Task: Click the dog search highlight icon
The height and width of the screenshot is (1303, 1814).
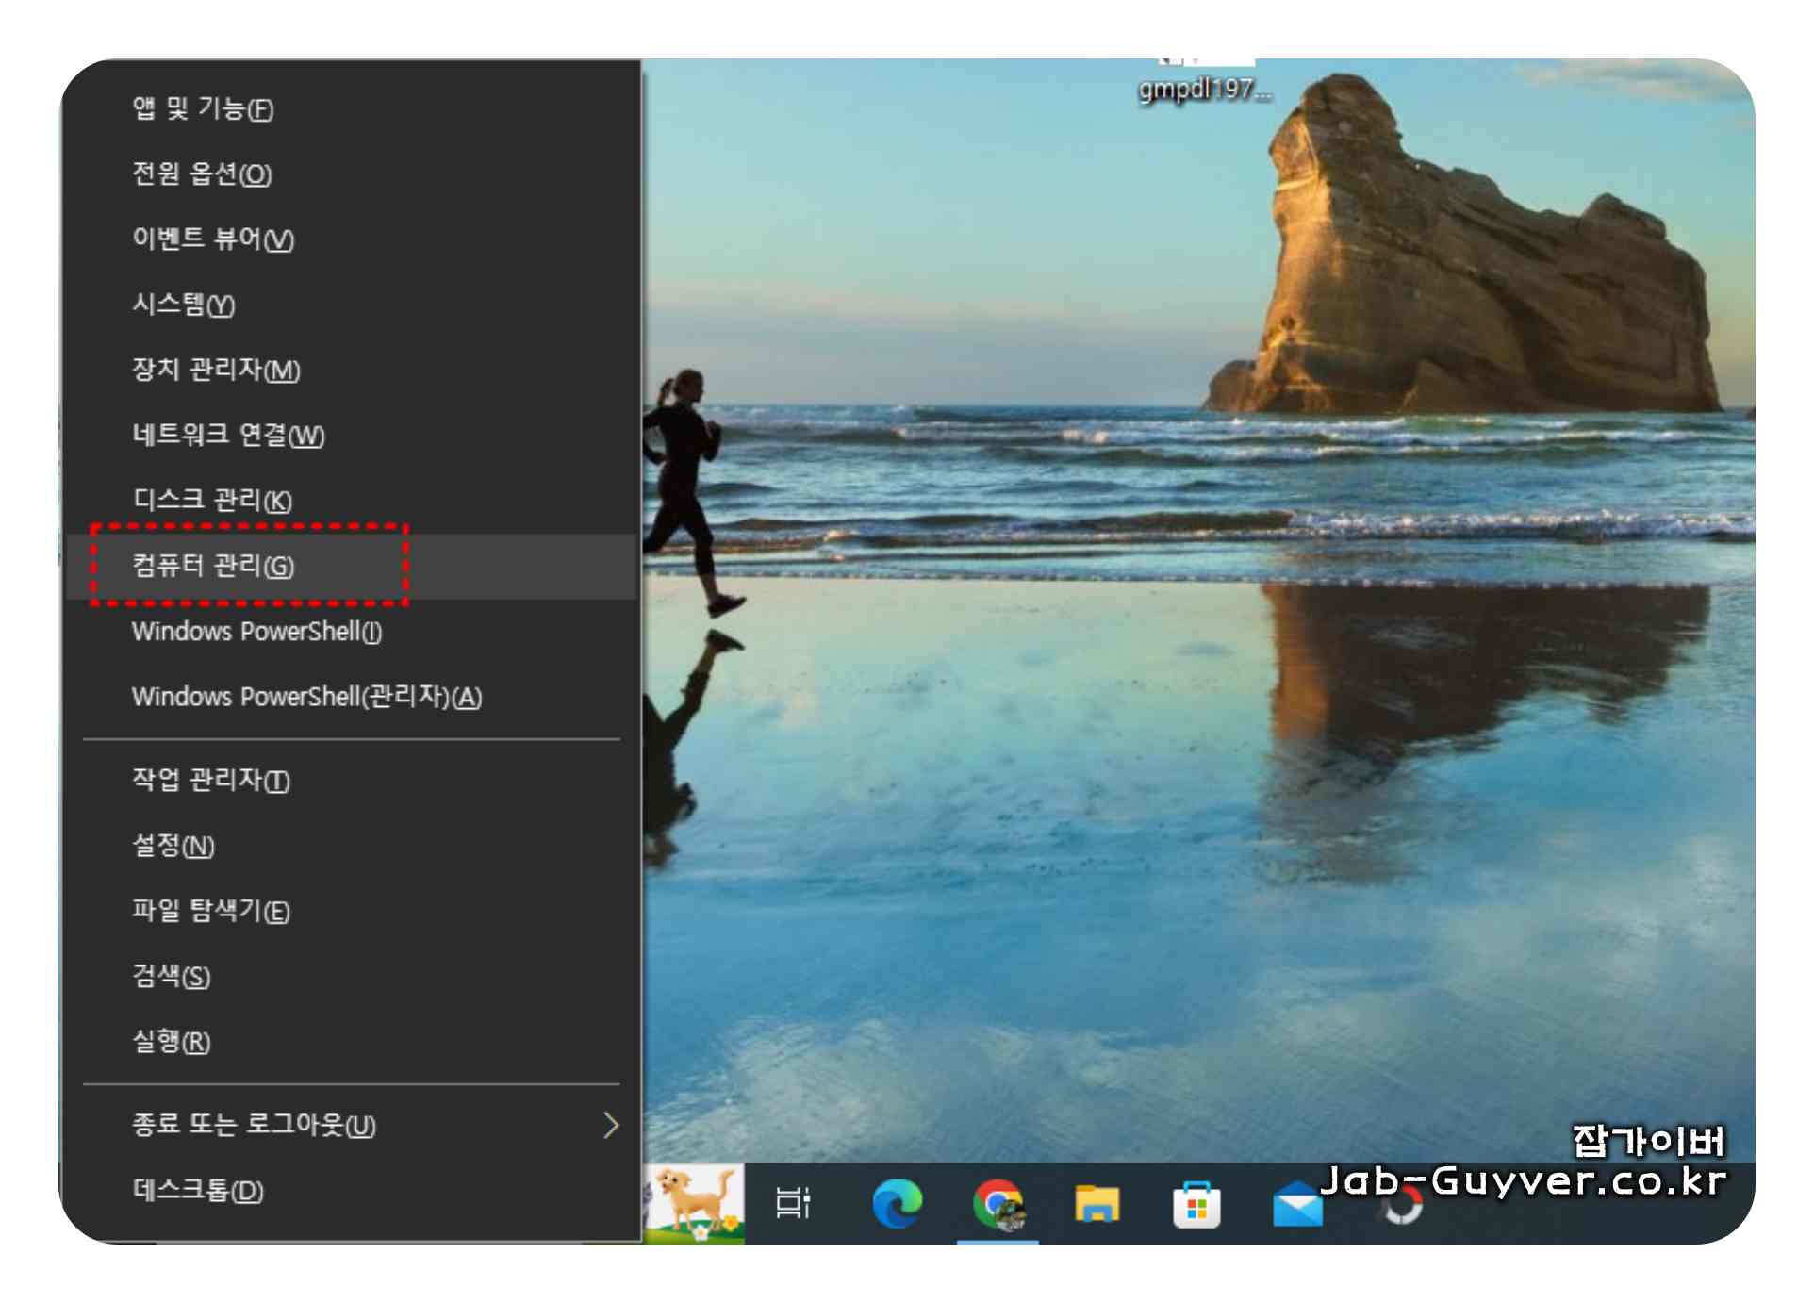Action: (x=695, y=1203)
